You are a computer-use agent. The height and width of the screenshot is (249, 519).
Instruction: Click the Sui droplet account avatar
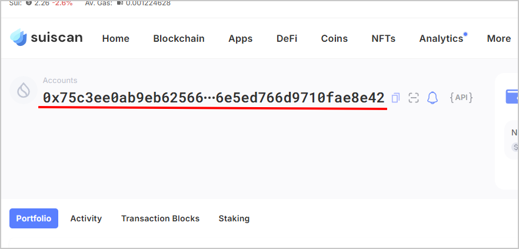24,89
